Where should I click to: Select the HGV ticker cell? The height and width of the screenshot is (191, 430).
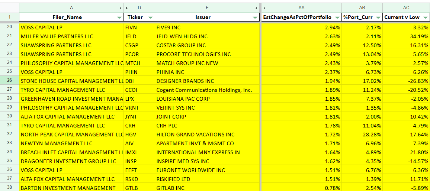pyautogui.click(x=139, y=135)
